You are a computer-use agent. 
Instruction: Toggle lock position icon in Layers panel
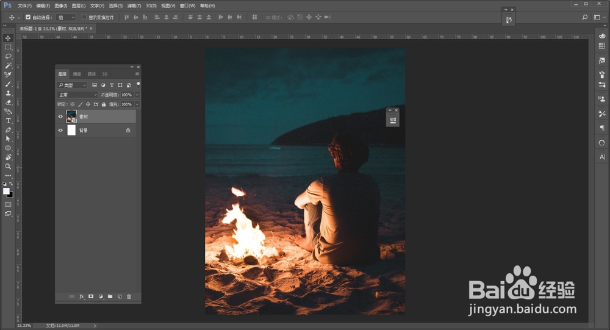coord(88,104)
